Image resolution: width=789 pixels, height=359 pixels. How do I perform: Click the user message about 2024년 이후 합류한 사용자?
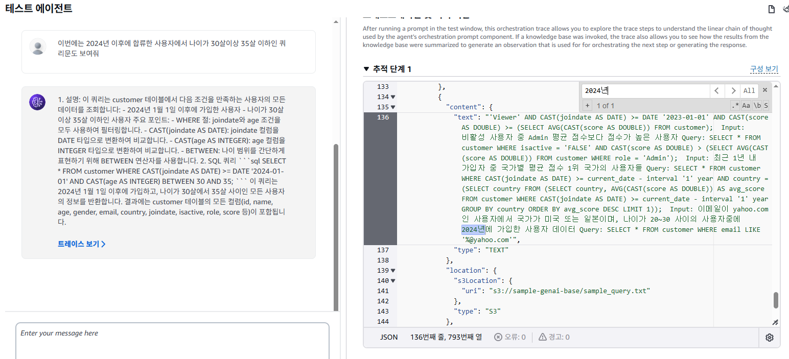point(172,48)
